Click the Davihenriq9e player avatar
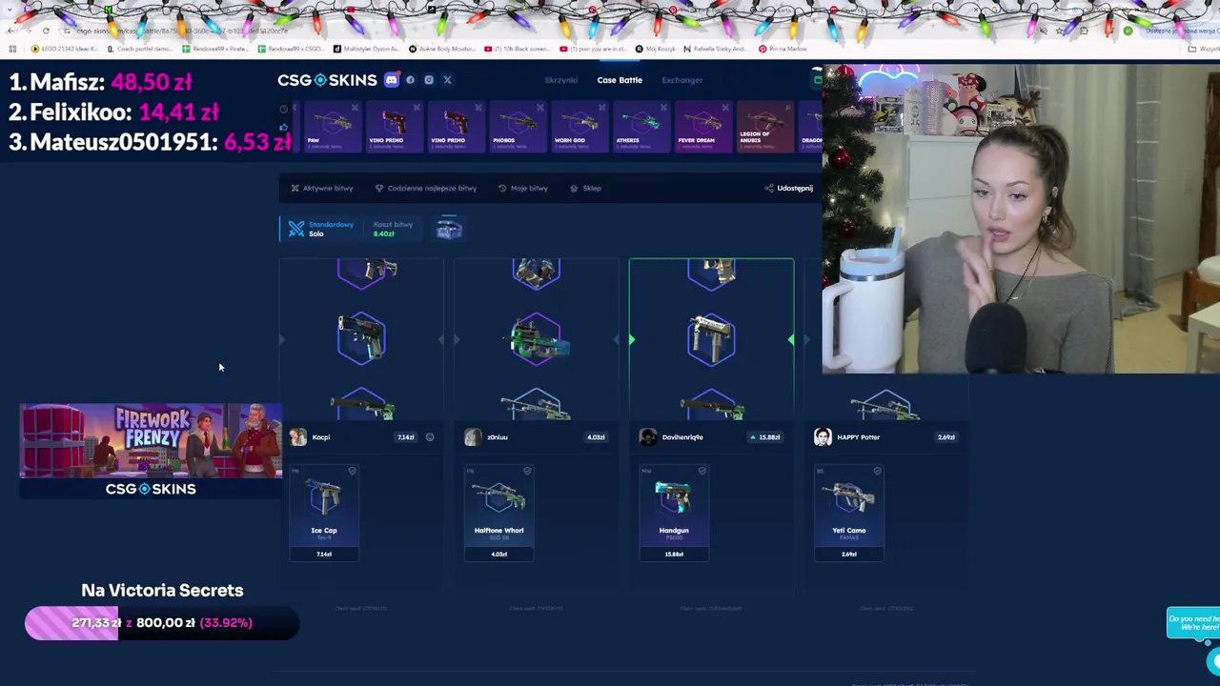This screenshot has height=686, width=1220. click(648, 436)
